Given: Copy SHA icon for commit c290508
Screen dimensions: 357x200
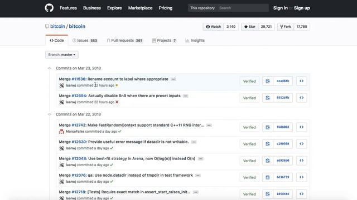Looking at the screenshot, I should pyautogui.click(x=268, y=144).
